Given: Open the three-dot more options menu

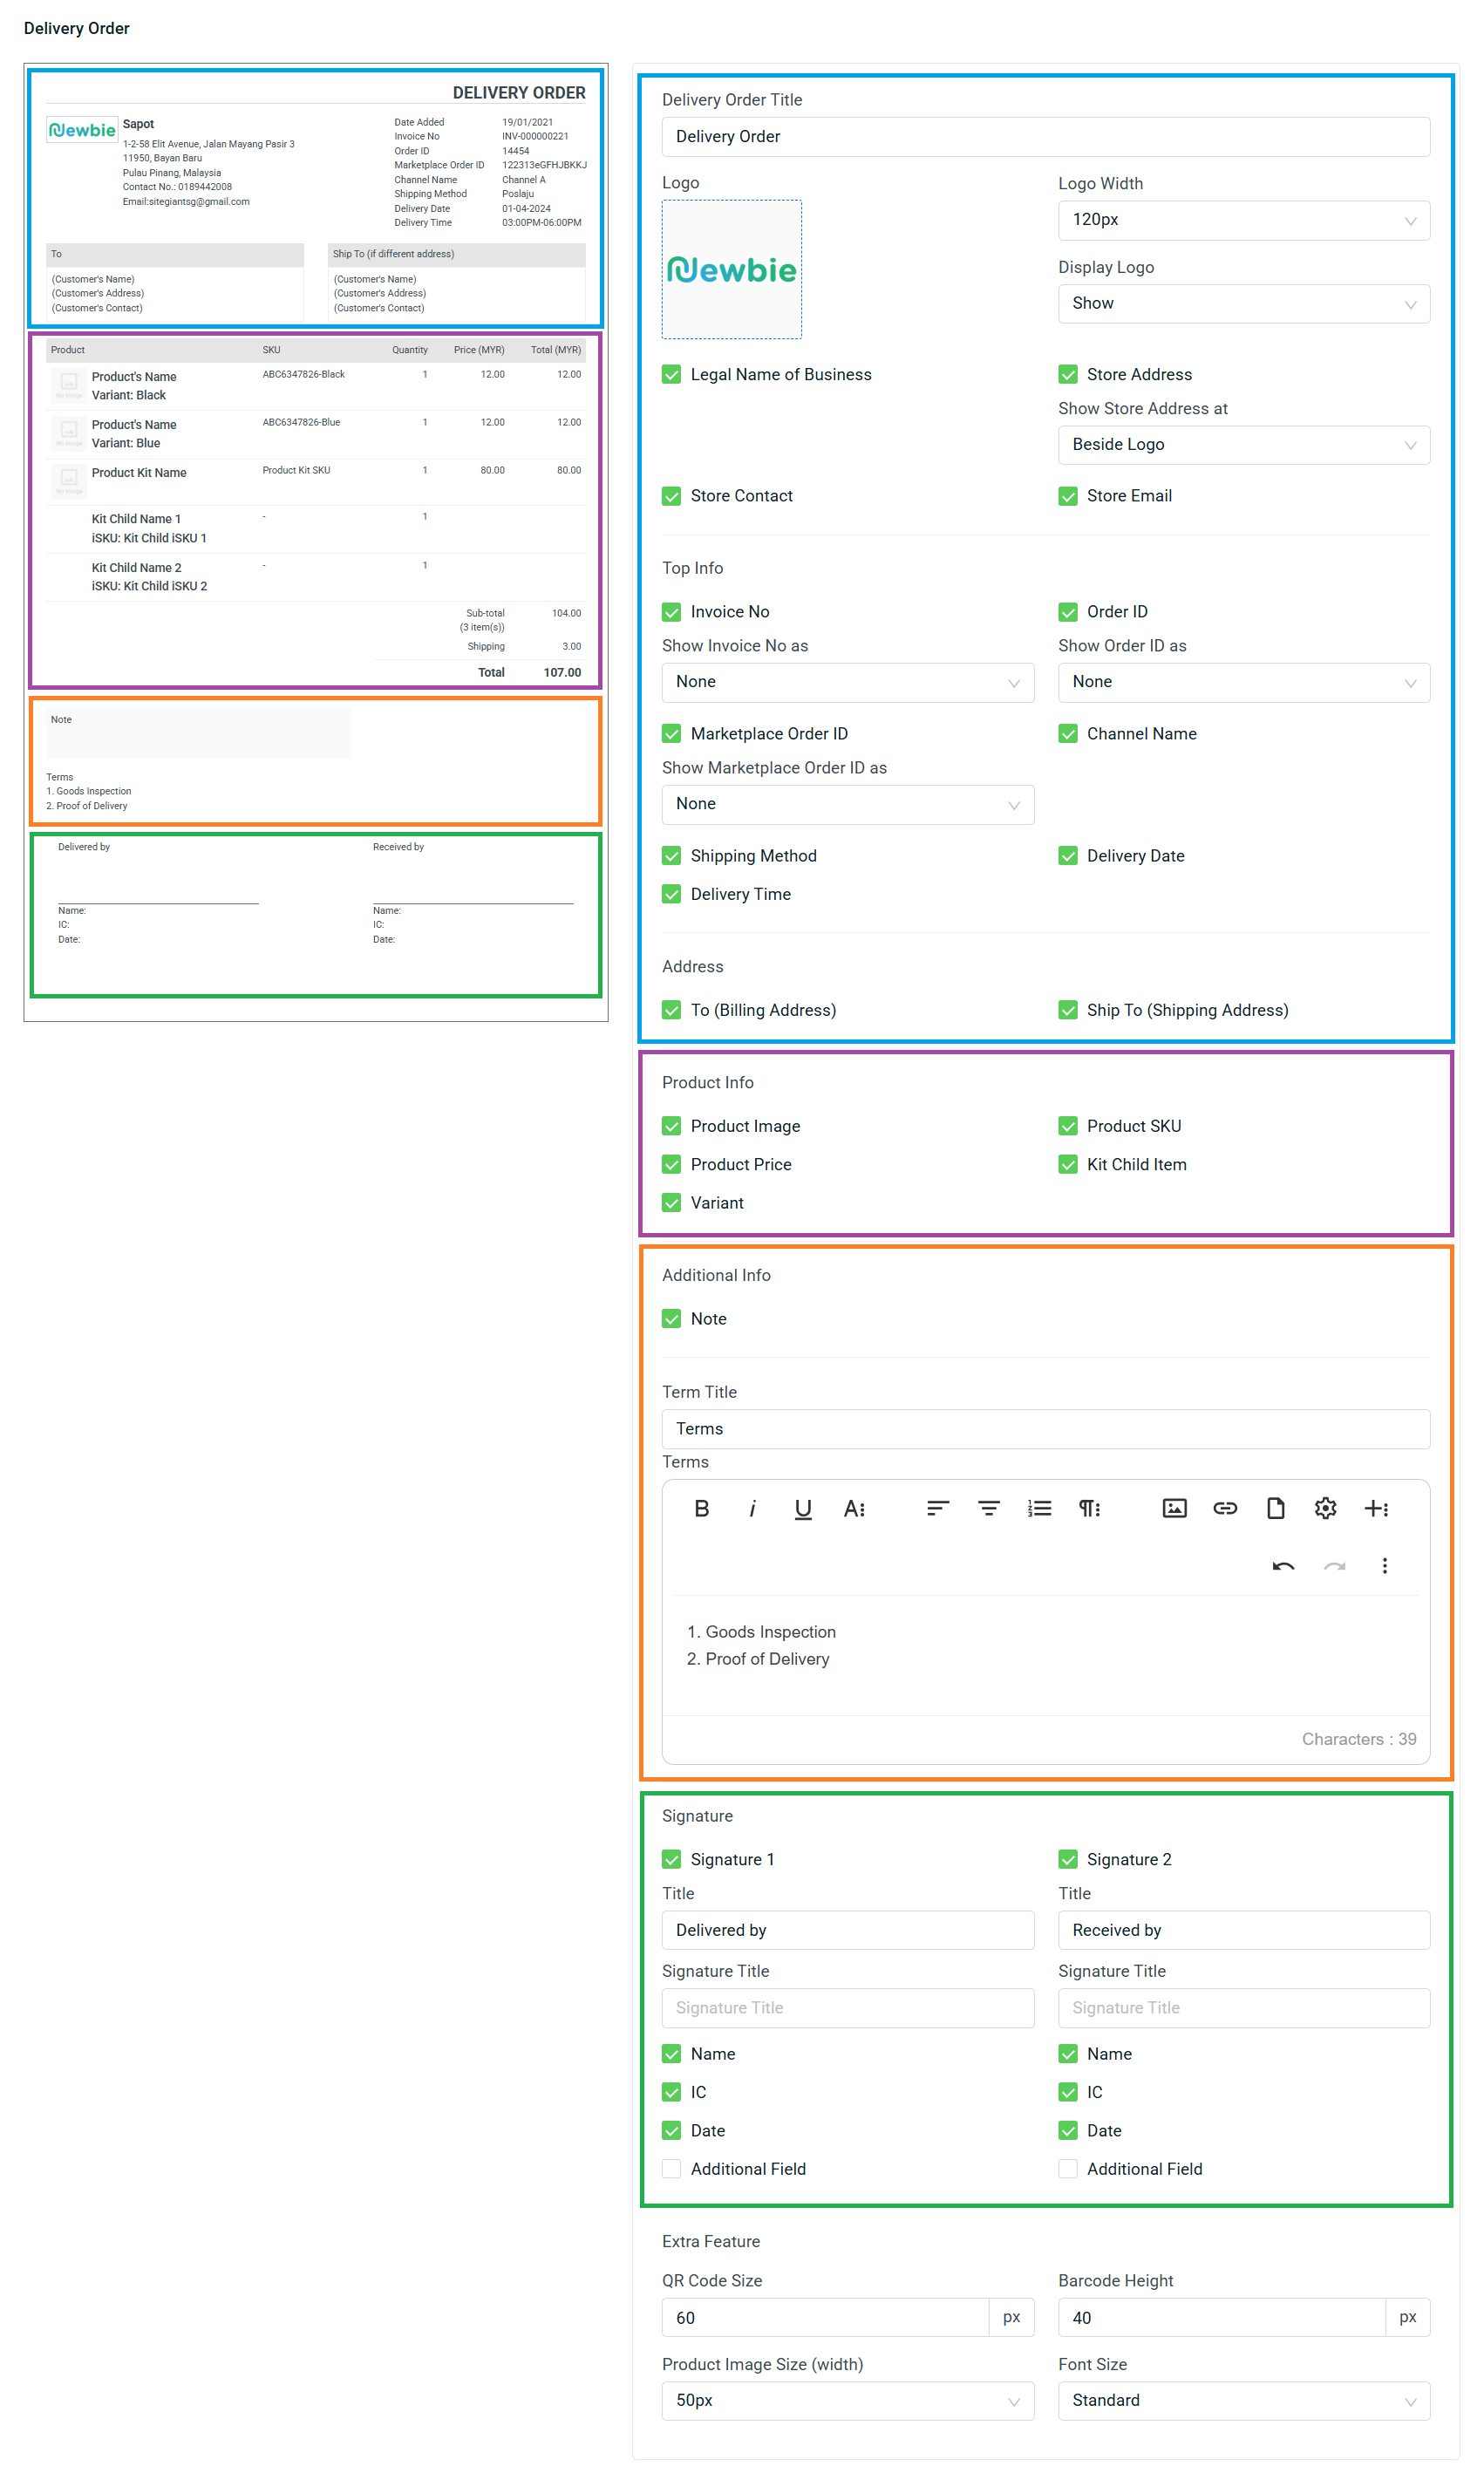Looking at the screenshot, I should (1384, 1566).
